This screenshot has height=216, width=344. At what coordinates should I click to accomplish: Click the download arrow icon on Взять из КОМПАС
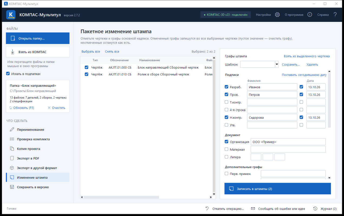tap(12, 52)
